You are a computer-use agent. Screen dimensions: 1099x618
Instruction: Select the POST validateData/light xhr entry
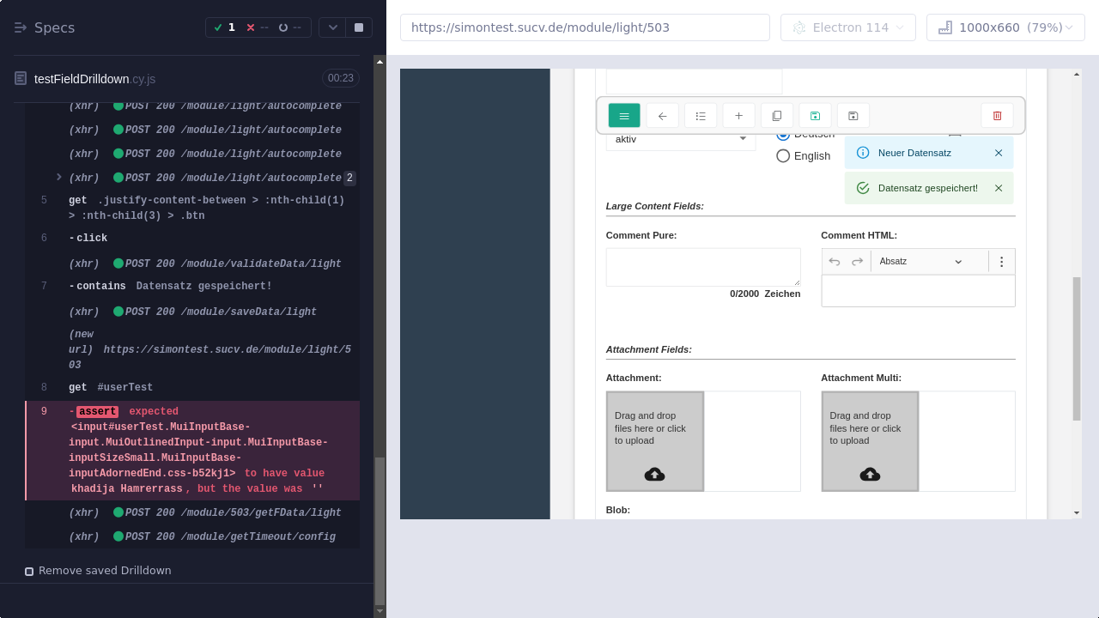click(192, 264)
